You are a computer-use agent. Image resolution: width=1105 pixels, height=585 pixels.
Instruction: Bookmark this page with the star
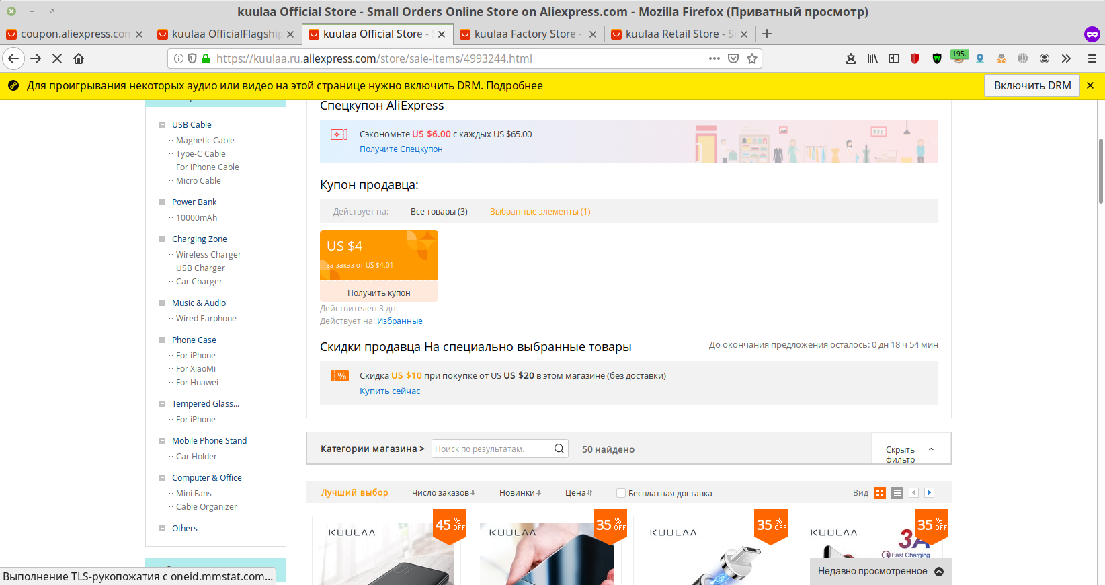pyautogui.click(x=752, y=58)
